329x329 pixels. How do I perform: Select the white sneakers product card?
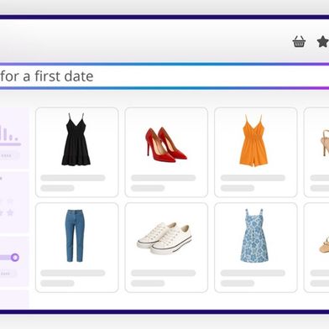166,248
